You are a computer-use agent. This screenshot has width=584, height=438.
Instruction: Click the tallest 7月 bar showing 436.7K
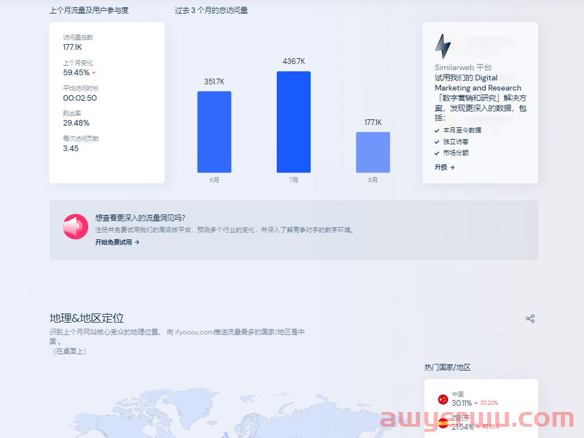coord(293,122)
